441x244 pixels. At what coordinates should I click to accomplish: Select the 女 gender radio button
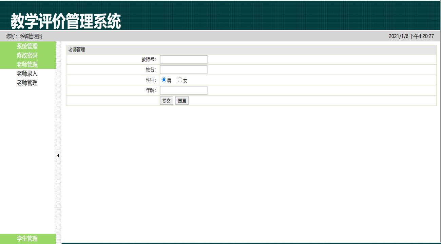(180, 80)
